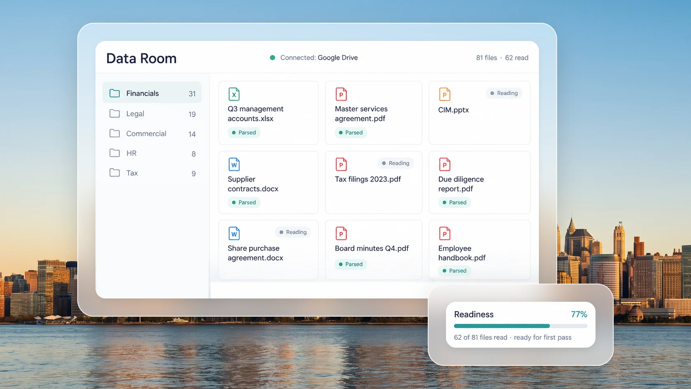This screenshot has height=389, width=691.
Task: Click the 19 count beside Legal
Action: click(x=192, y=114)
